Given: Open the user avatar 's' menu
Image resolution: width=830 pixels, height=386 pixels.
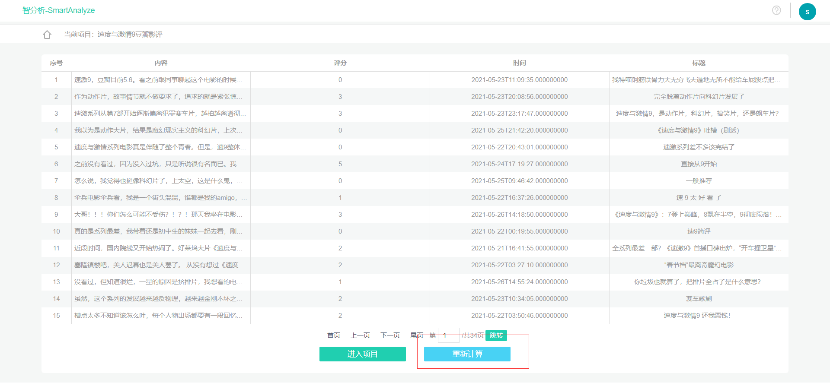Looking at the screenshot, I should pos(807,12).
